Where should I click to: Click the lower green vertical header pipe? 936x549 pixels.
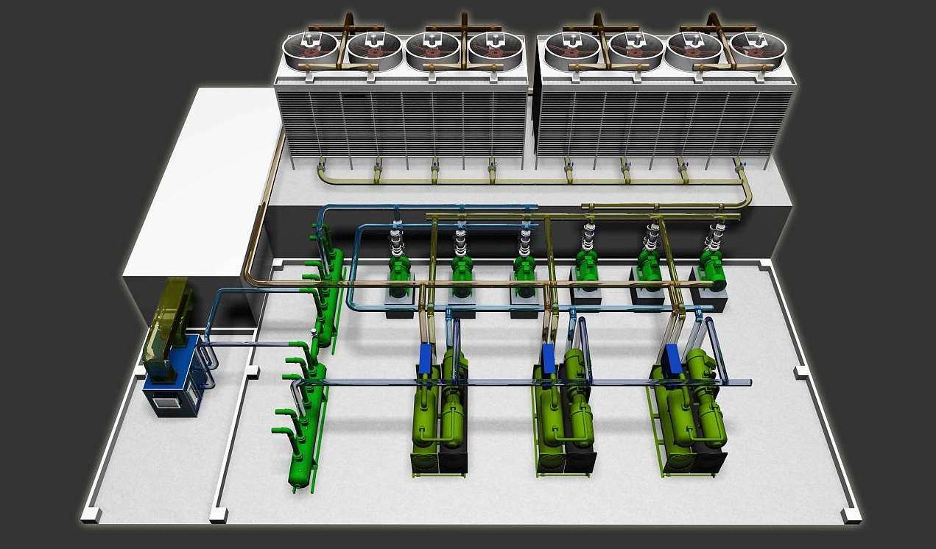click(x=304, y=427)
